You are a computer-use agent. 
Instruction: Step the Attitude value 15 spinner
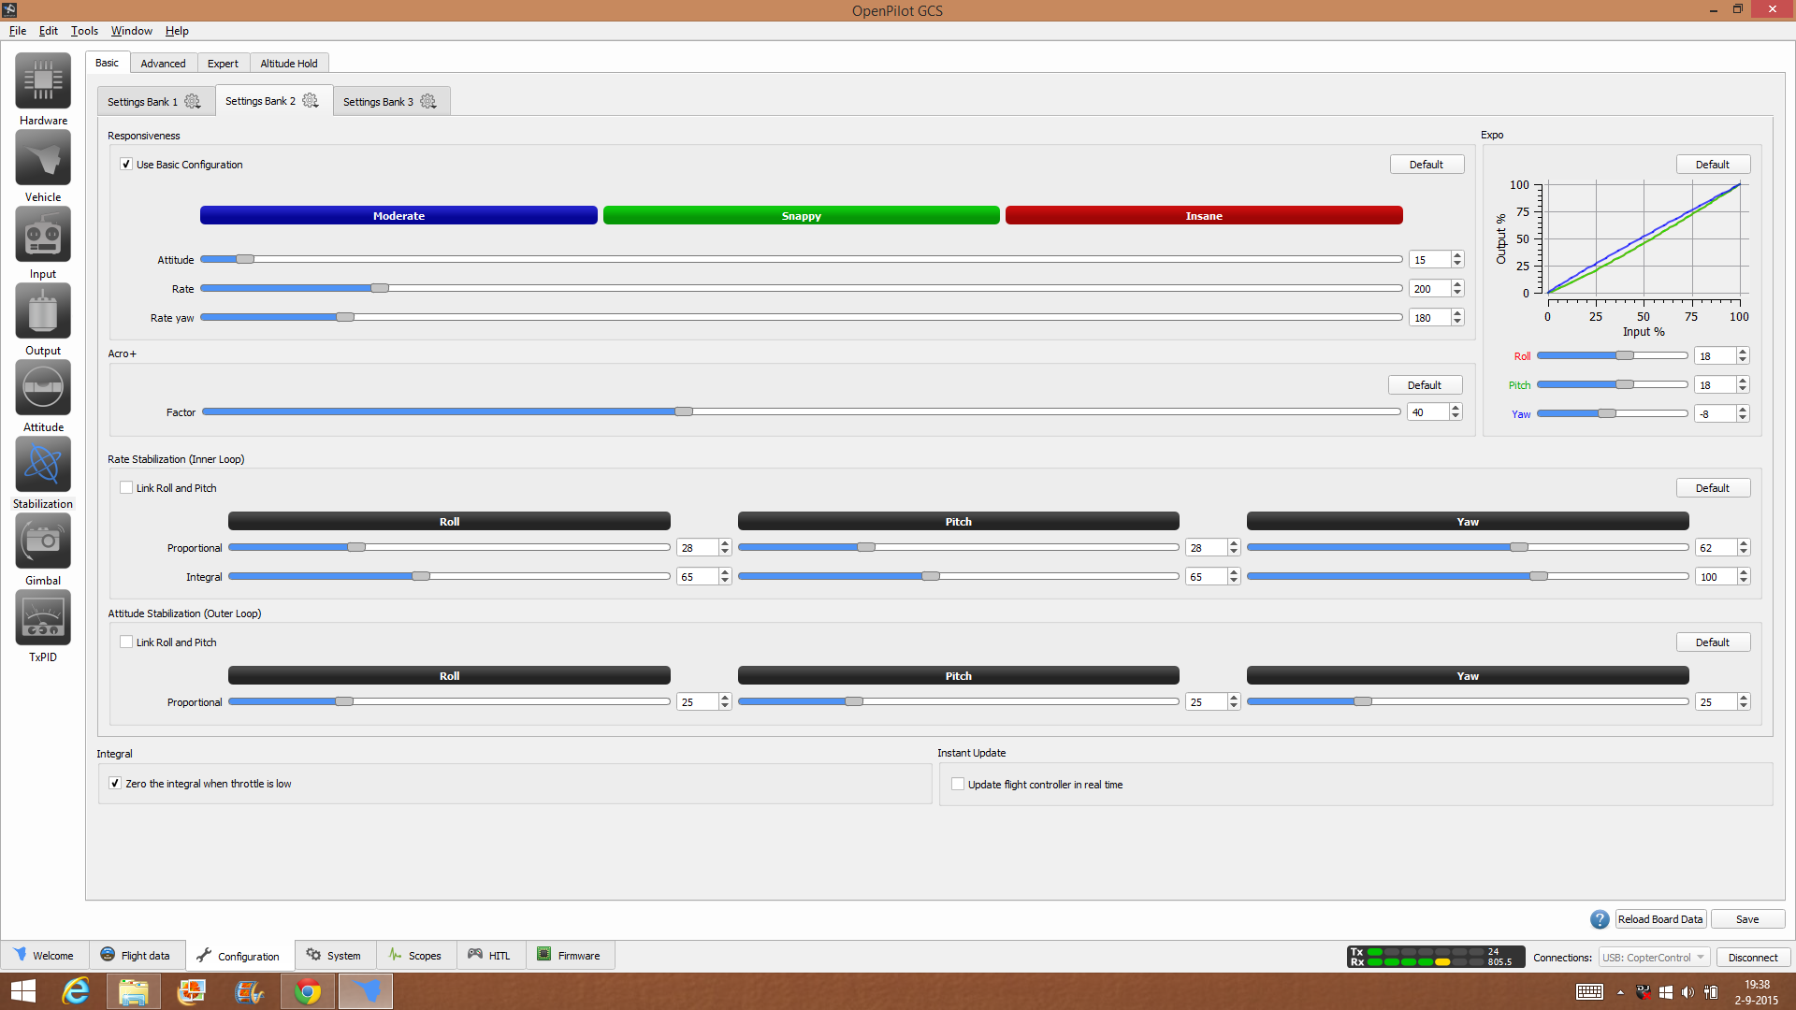click(1457, 259)
